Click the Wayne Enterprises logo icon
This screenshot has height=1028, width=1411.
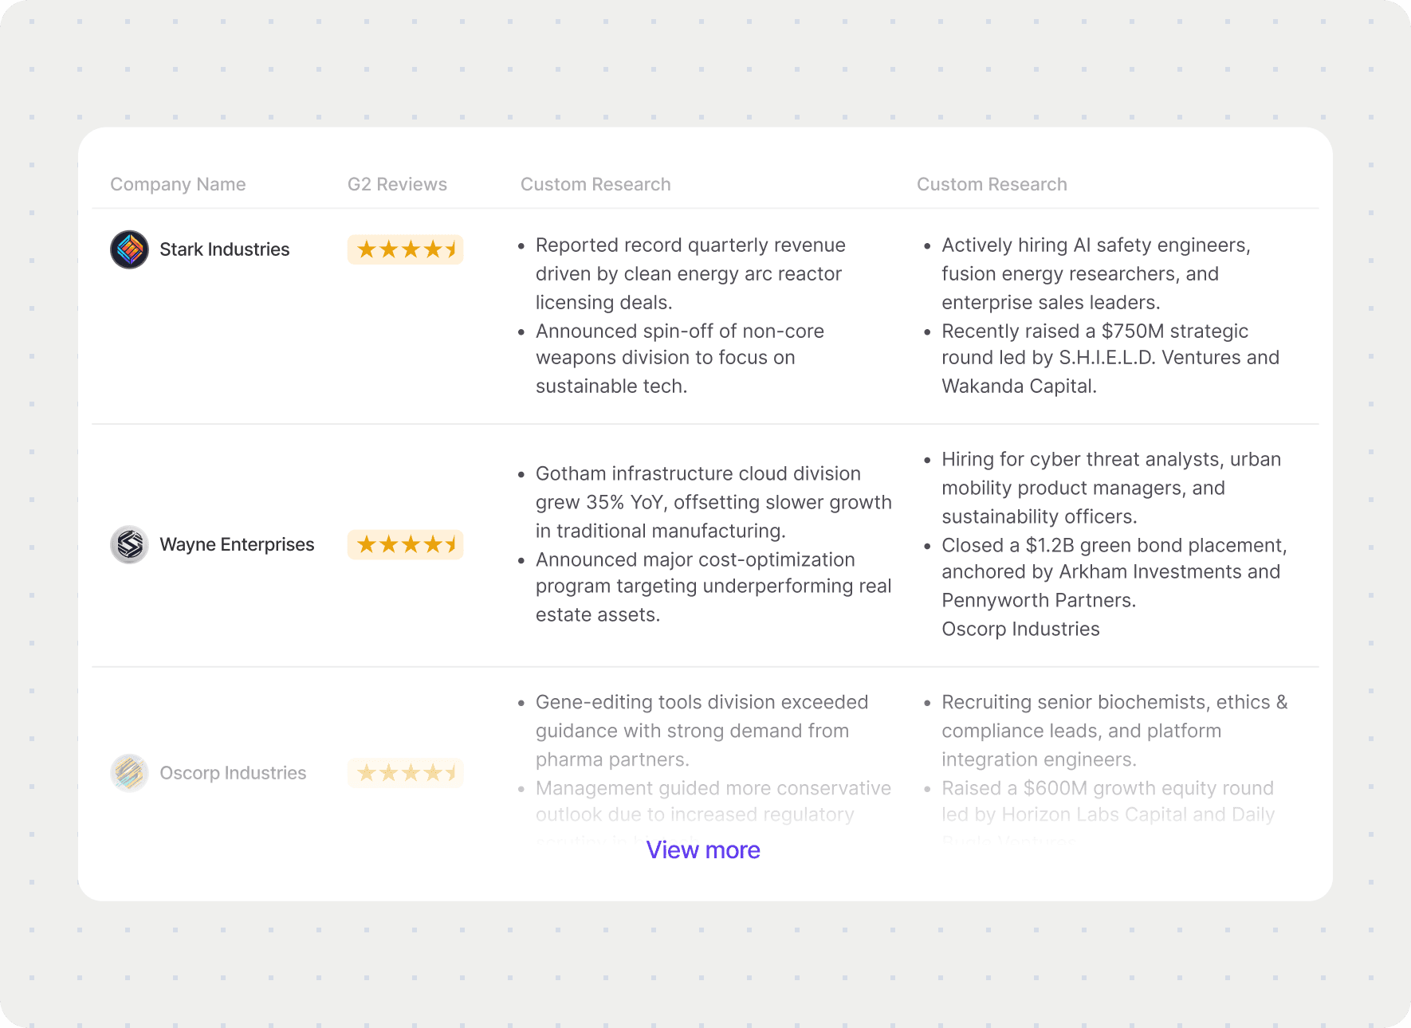(x=129, y=544)
